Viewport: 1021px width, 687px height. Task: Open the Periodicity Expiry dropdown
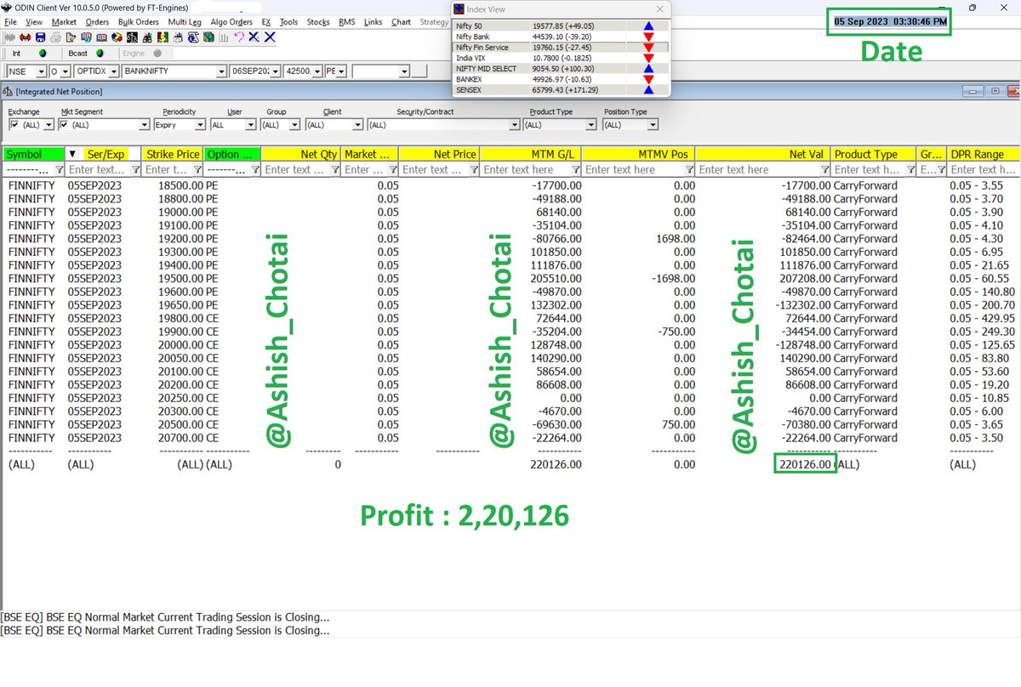pyautogui.click(x=200, y=125)
